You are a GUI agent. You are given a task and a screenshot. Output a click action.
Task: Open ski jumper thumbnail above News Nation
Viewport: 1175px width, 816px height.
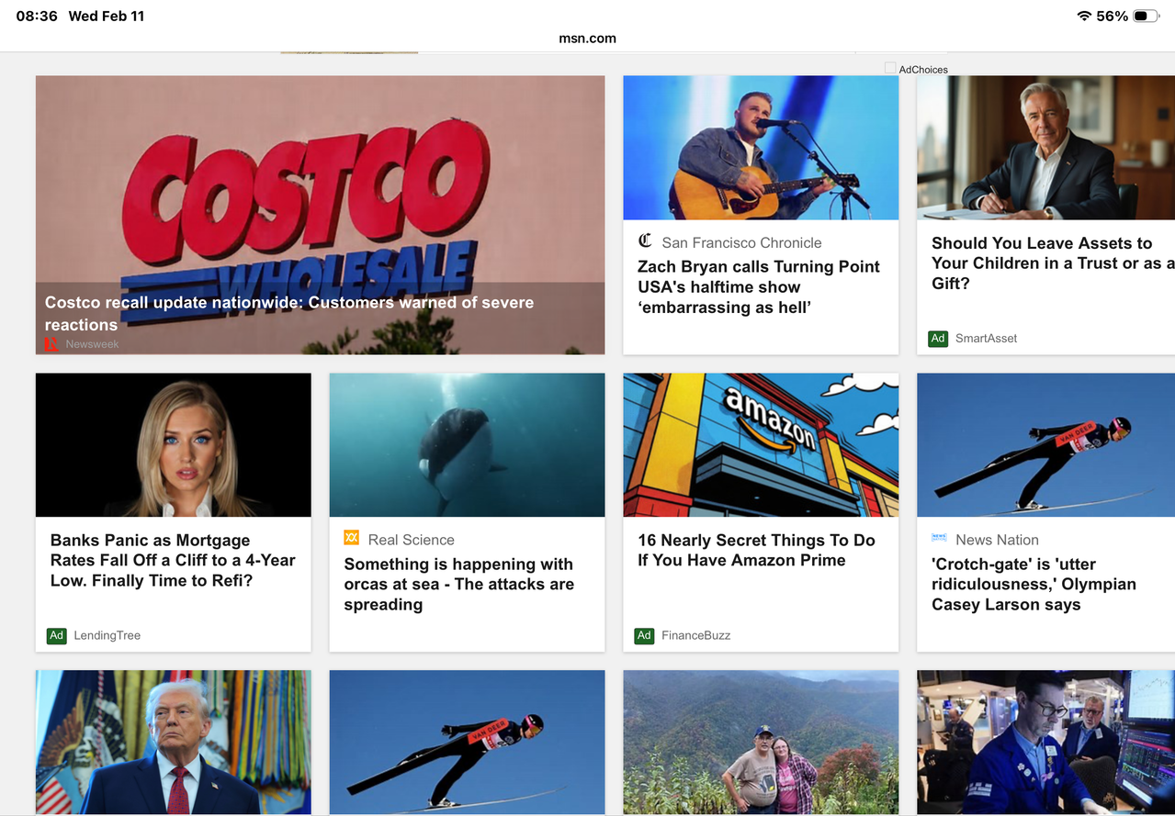pos(1045,445)
